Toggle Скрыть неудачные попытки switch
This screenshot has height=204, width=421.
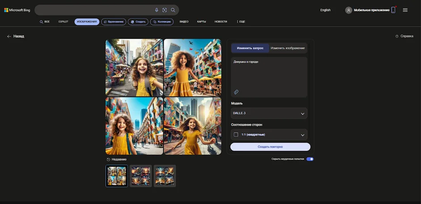[x=310, y=159]
